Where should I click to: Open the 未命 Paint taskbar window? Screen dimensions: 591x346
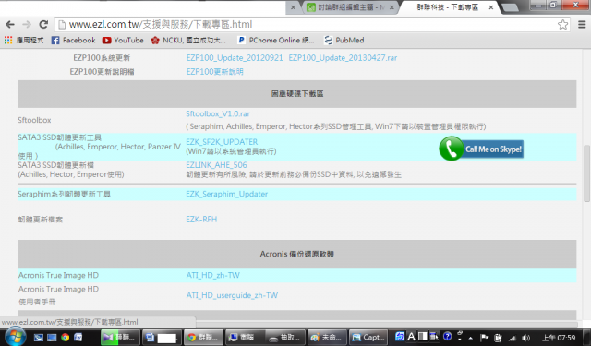point(327,338)
